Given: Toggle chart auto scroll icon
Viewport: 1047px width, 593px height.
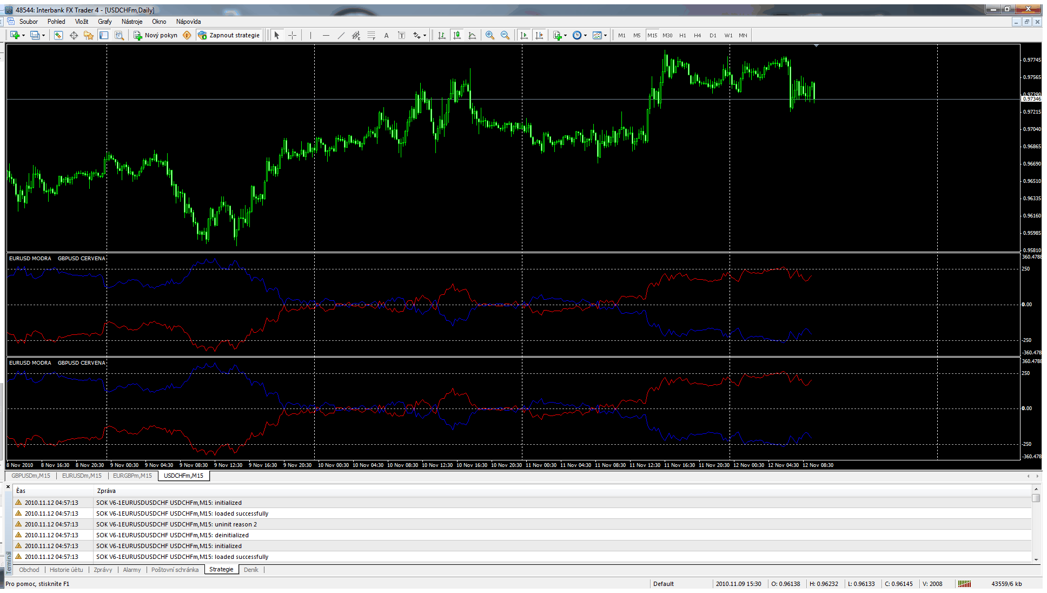Looking at the screenshot, I should point(523,35).
